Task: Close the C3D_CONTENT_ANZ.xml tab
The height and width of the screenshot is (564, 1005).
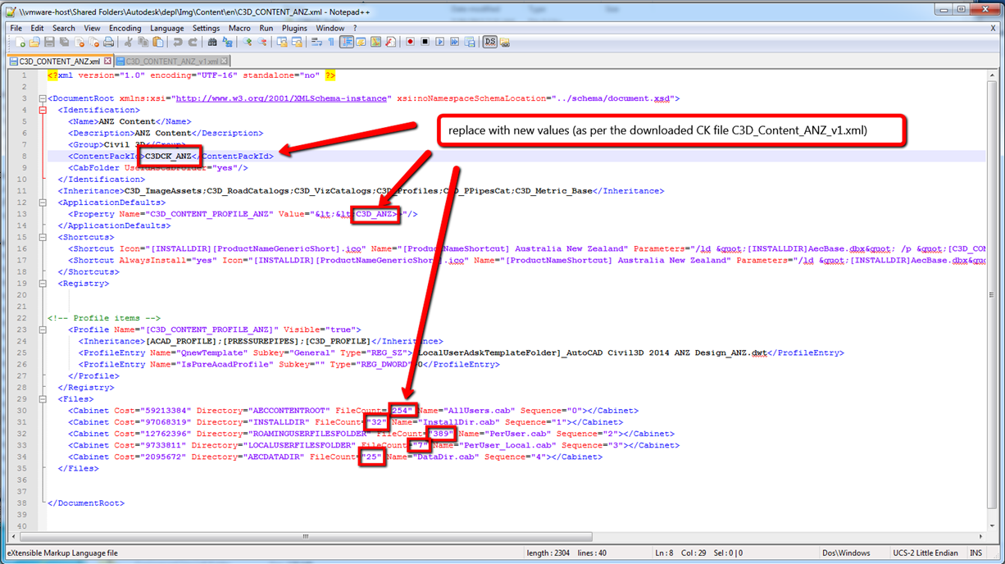Action: click(108, 60)
